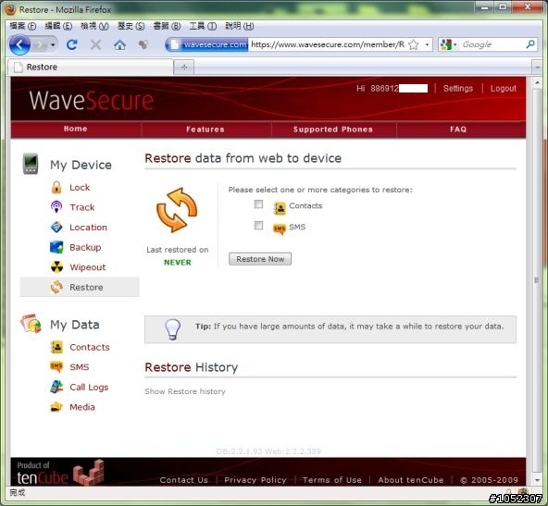Click the SMS icon beside restore checkbox

coord(280,228)
